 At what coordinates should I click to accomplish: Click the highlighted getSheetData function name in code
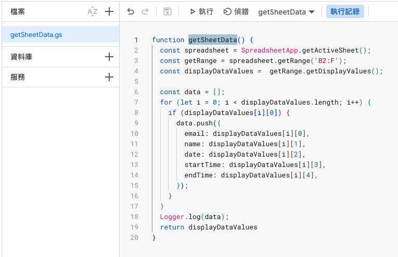[212, 40]
